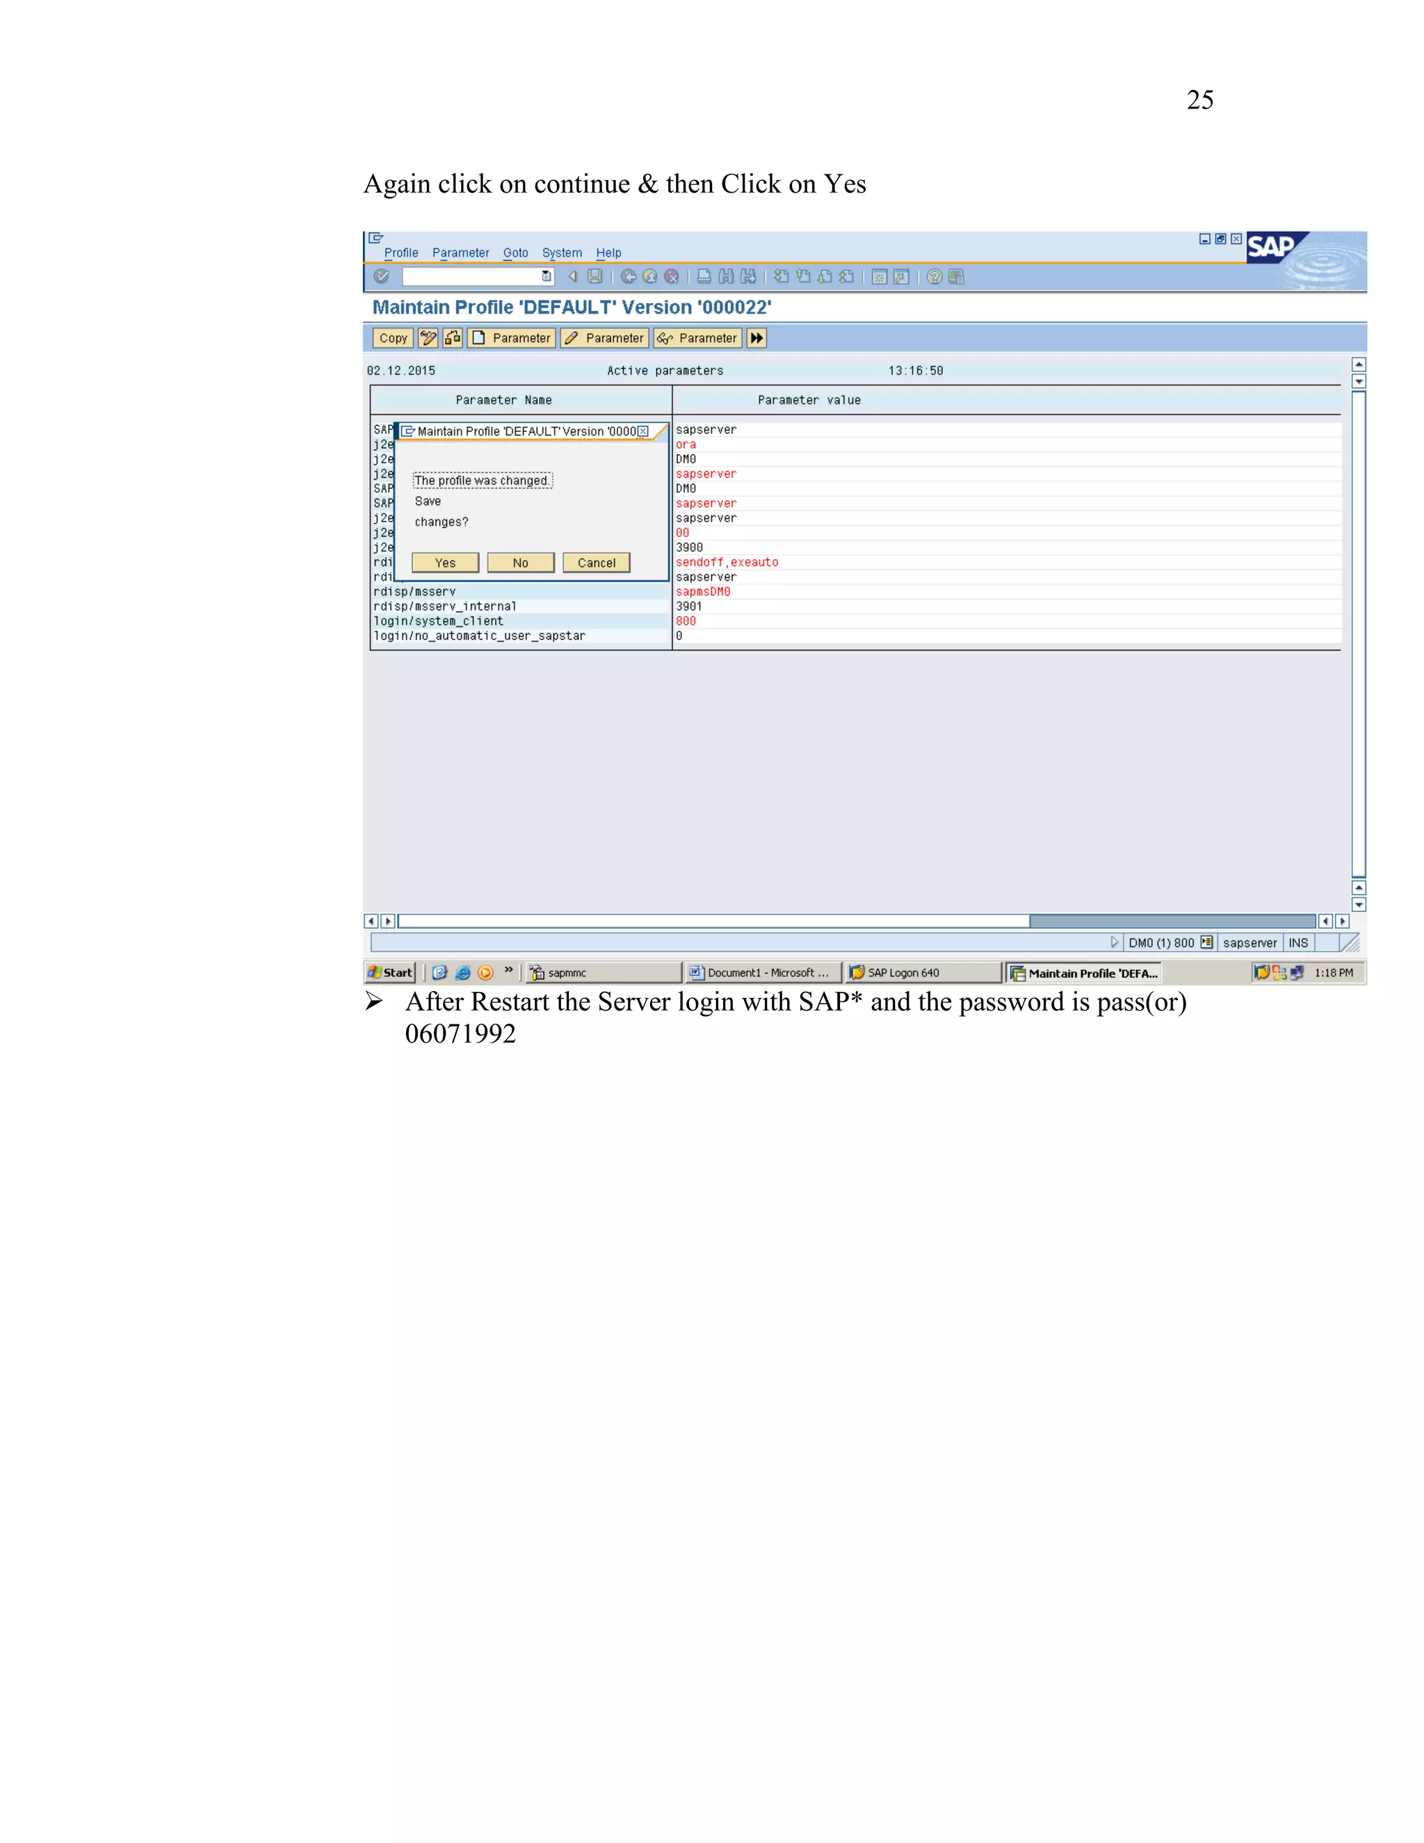
Task: Open the Profile menu
Action: (400, 252)
